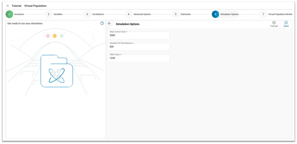This screenshot has height=144, width=297.
Task: Click the Virtual Population Review label
Action: [280, 14]
